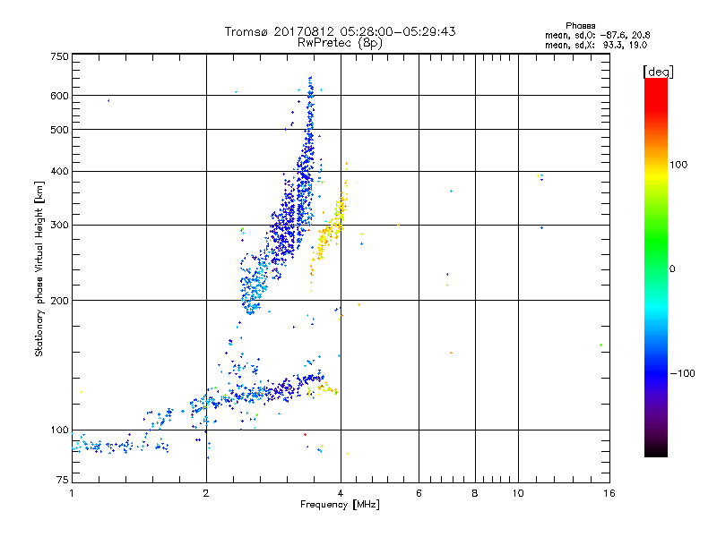Viewport: 717px width, 537px height.
Task: Click the x-axis tick label "6"
Action: 419,493
